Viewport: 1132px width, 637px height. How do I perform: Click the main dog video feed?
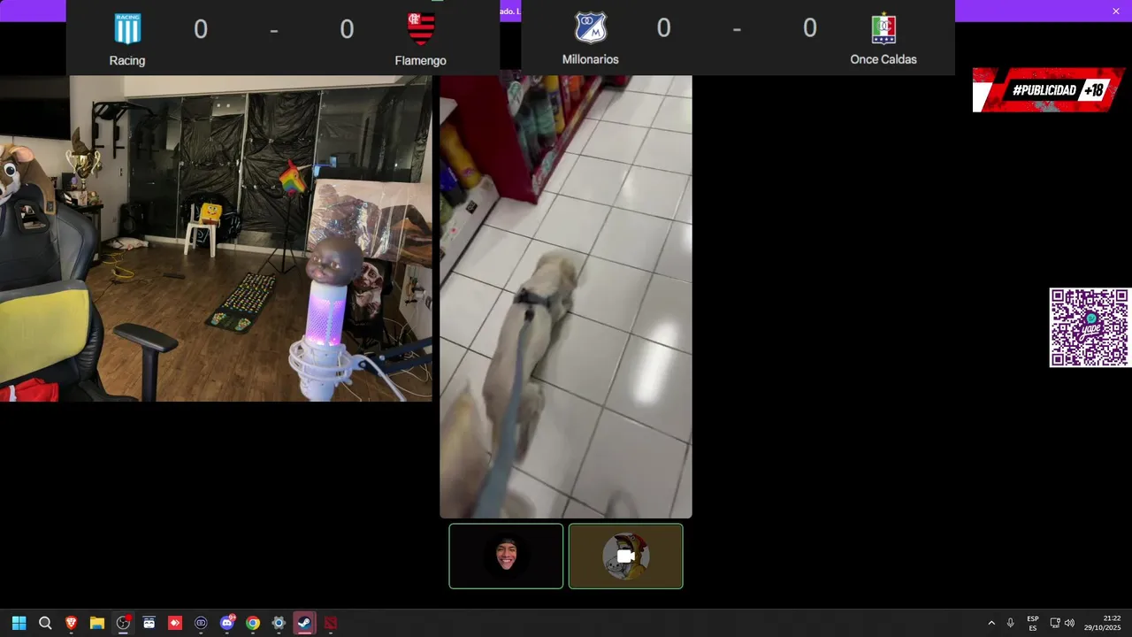click(x=566, y=296)
